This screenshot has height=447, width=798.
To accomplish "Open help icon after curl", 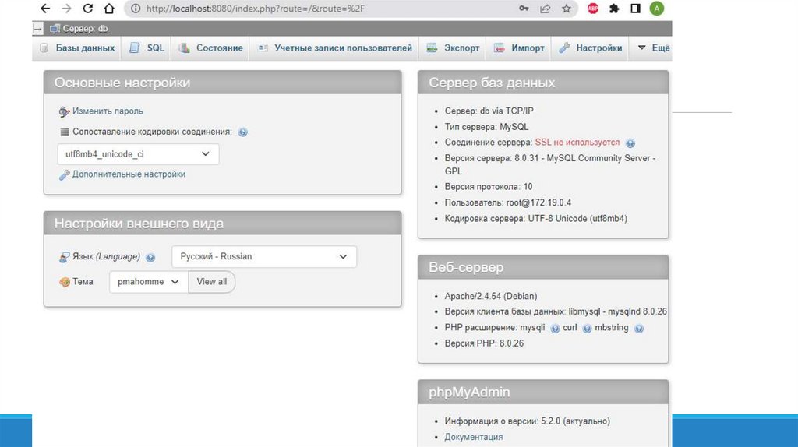I will [x=587, y=329].
